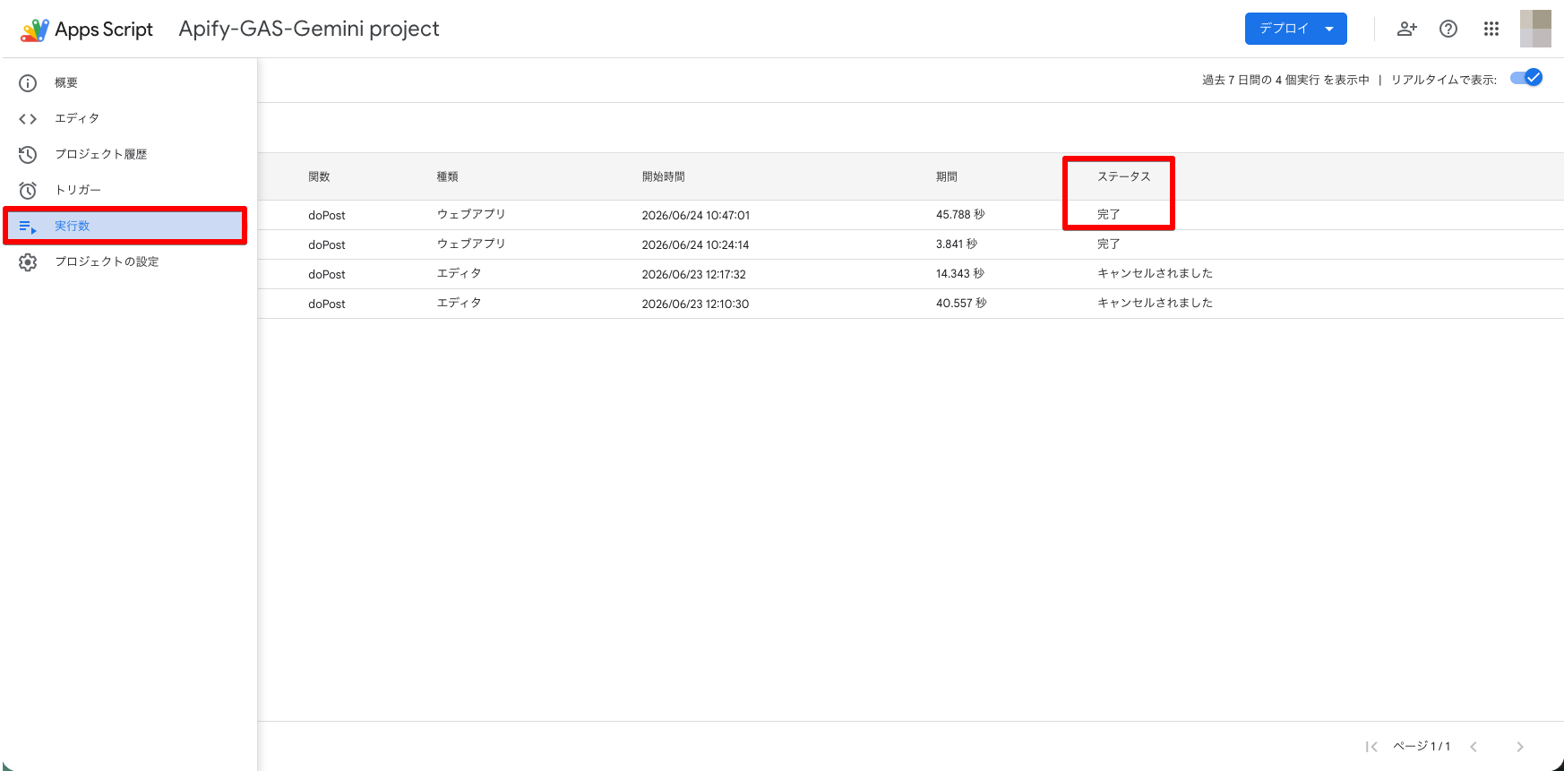Click the share project add-person icon

point(1406,29)
